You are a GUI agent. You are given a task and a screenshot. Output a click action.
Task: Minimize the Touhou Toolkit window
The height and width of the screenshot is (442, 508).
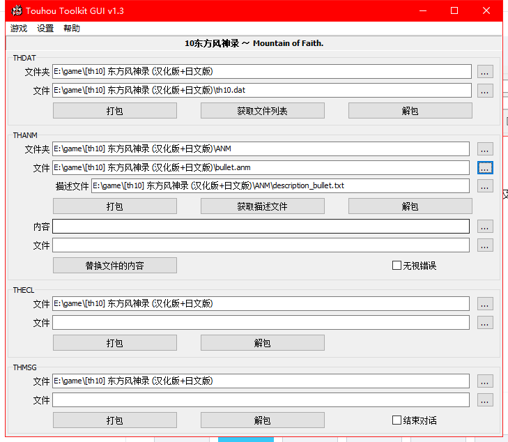(x=423, y=10)
